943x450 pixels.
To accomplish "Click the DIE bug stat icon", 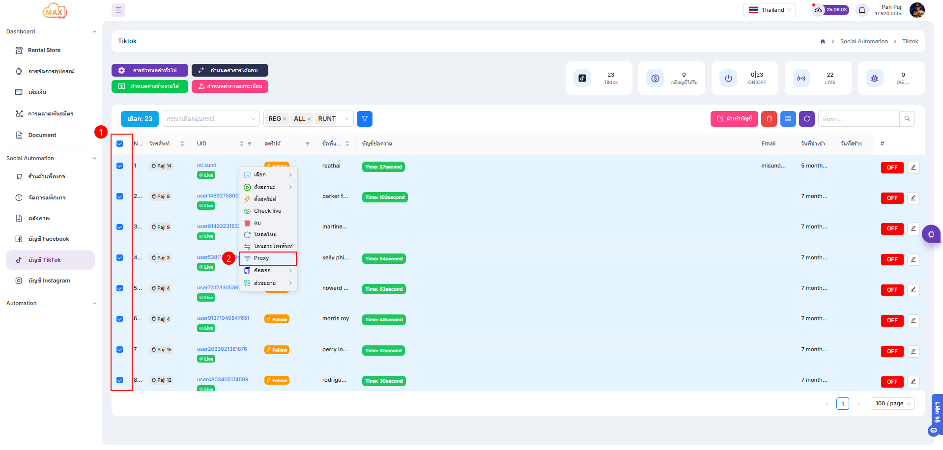I will pos(874,78).
